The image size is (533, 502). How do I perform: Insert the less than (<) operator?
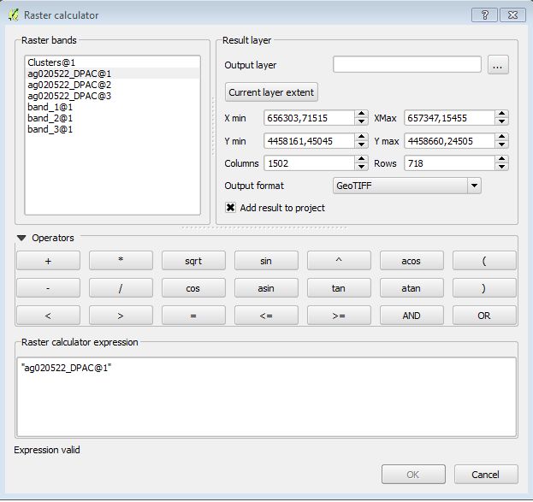coord(48,316)
